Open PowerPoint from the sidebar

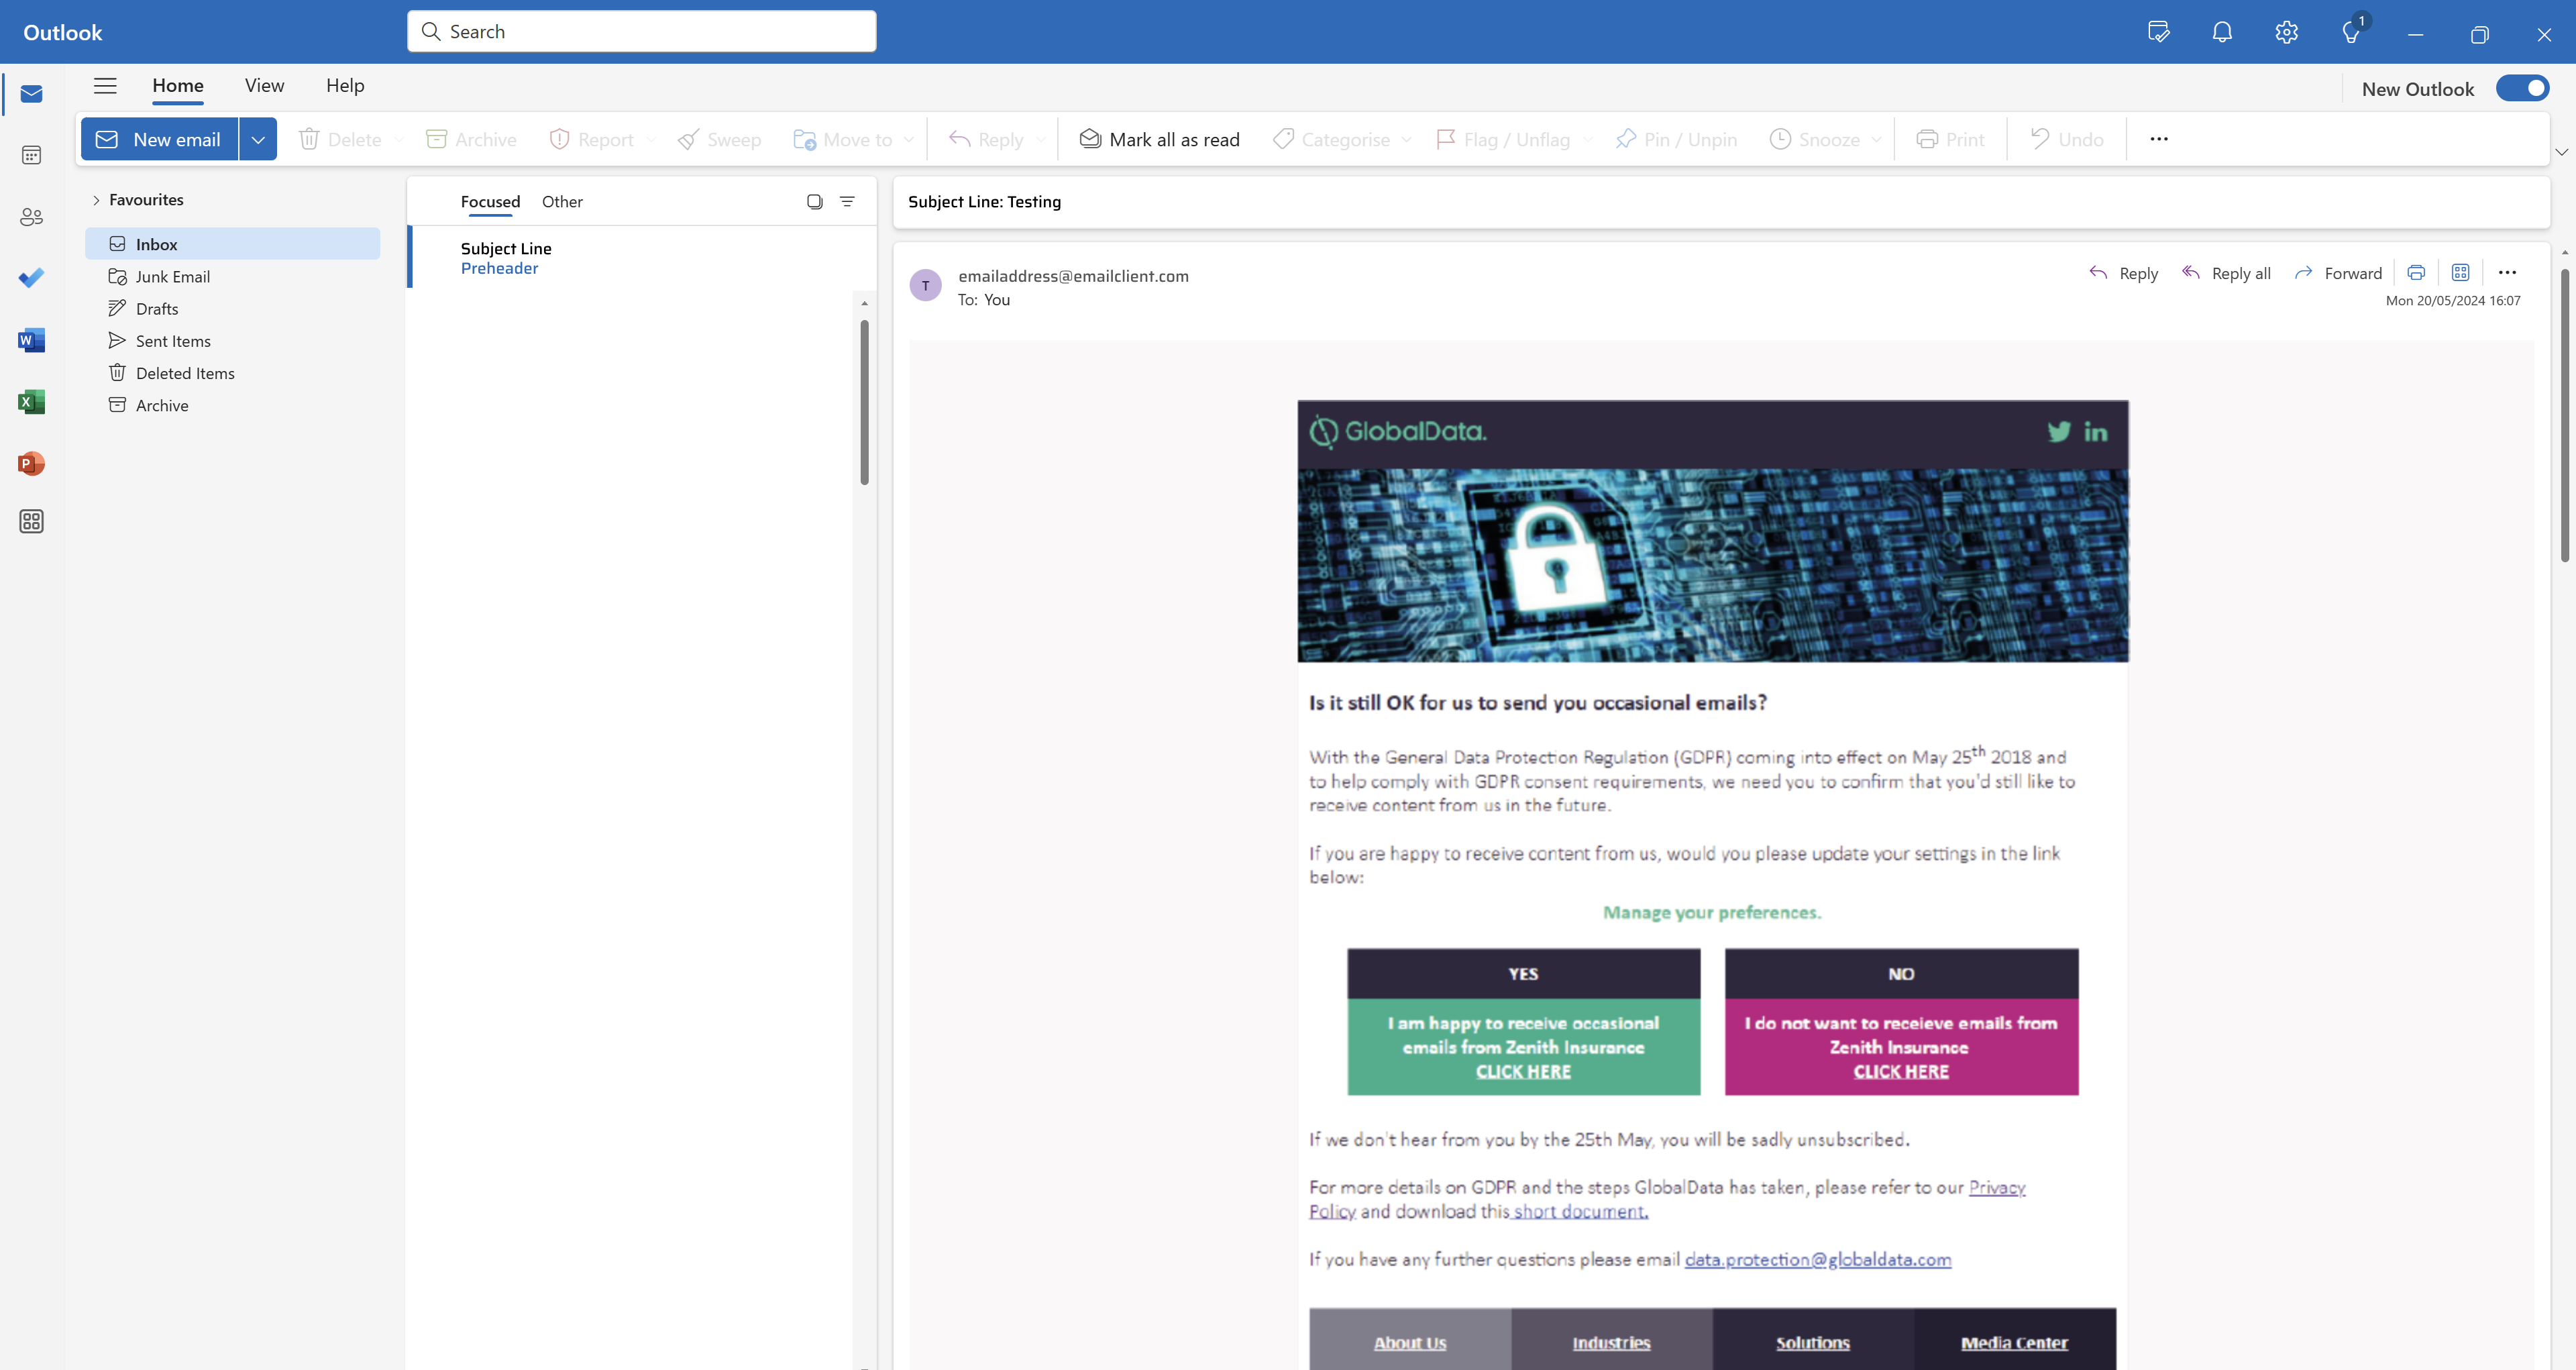(x=31, y=463)
